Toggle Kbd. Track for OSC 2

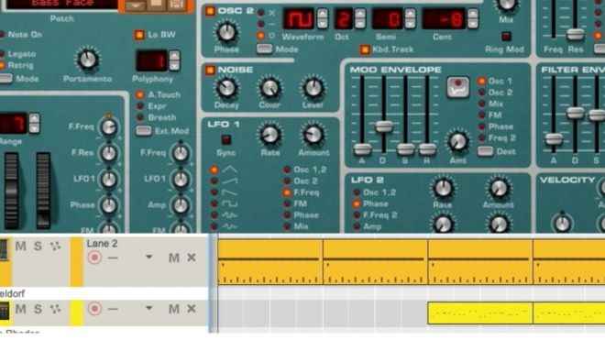point(364,49)
